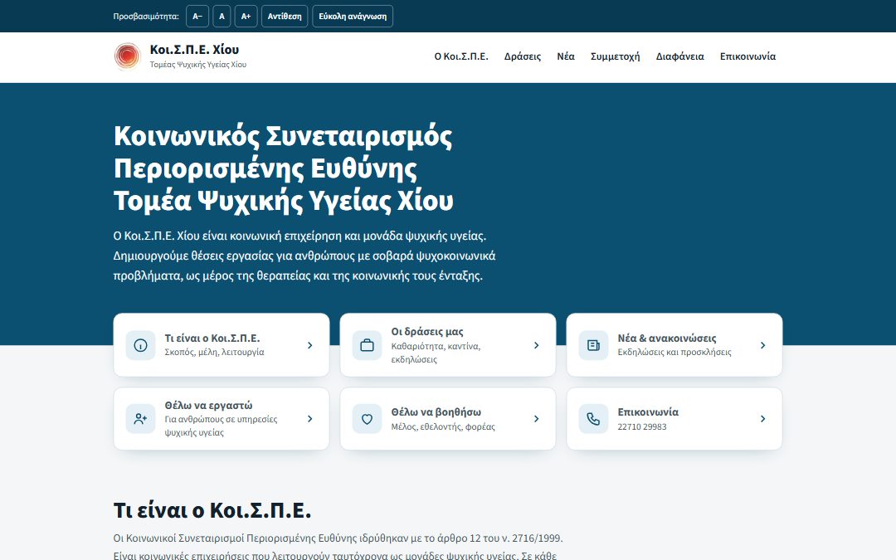896x560 pixels.
Task: Click the 'Προσβασιμότητα:' label
Action: point(146,16)
